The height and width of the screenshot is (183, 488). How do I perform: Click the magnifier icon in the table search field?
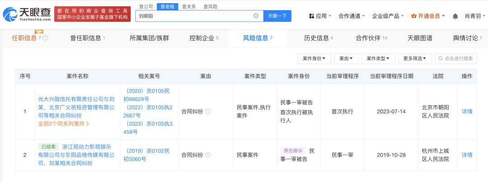click(441, 58)
